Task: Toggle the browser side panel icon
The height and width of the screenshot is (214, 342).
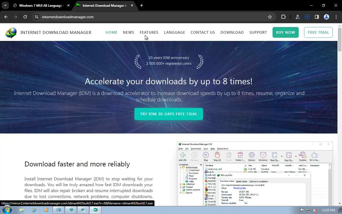Action: click(317, 17)
